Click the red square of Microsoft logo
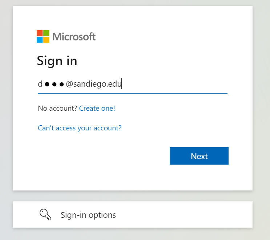The height and width of the screenshot is (240, 270). coord(40,33)
